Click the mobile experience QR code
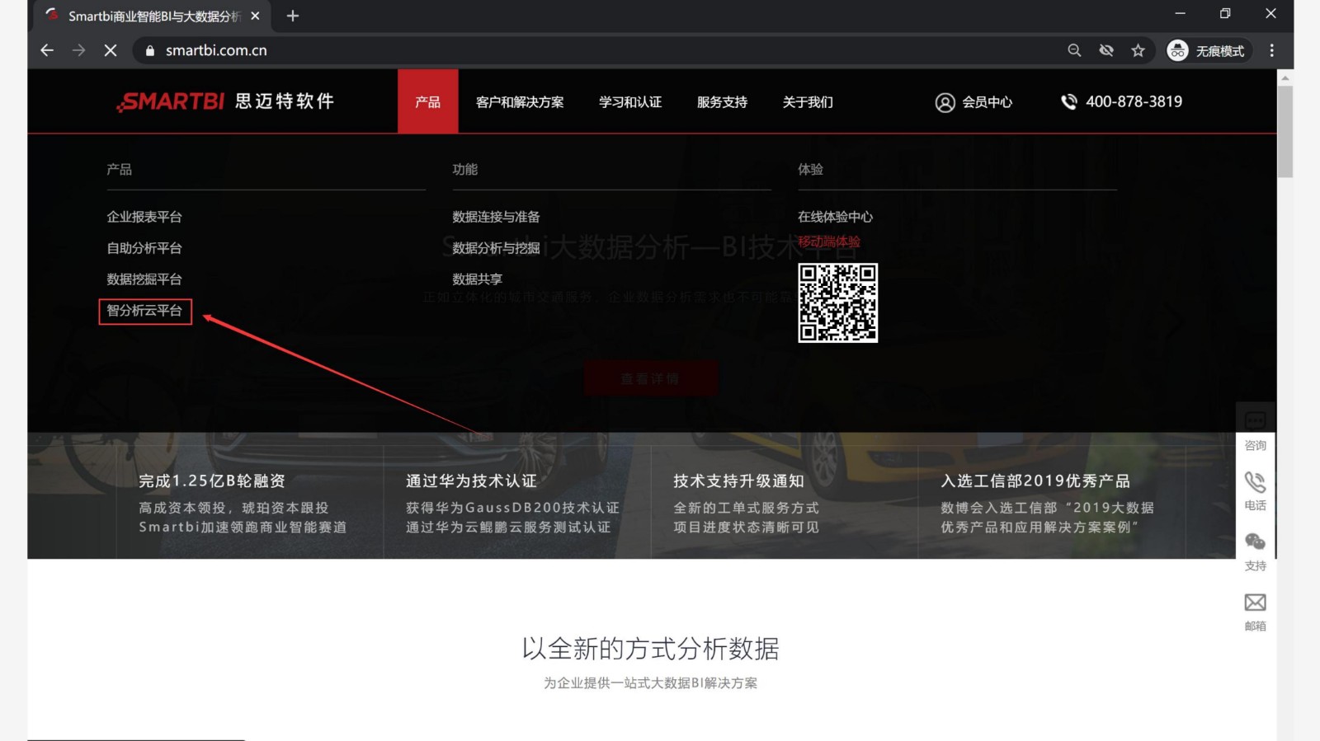The height and width of the screenshot is (741, 1320). [837, 302]
